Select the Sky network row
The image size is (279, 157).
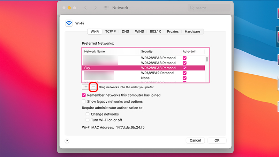(143, 68)
